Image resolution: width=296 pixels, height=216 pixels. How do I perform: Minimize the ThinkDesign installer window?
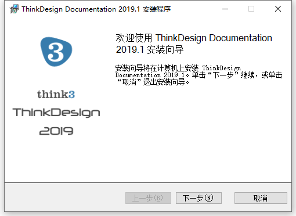pyautogui.click(x=225, y=9)
